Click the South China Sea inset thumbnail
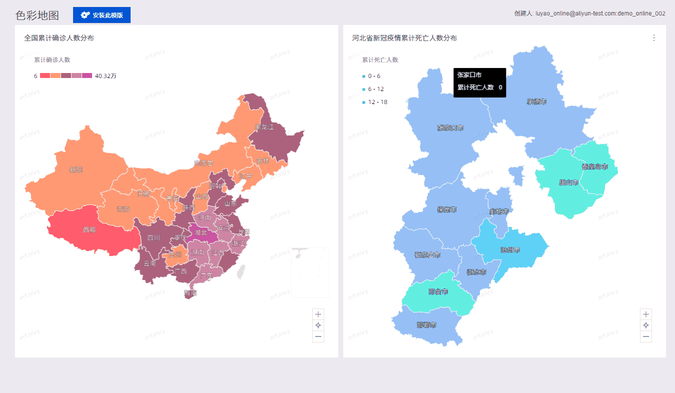This screenshot has width=675, height=393. tap(310, 272)
